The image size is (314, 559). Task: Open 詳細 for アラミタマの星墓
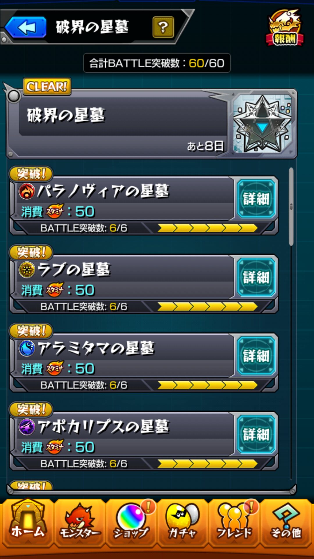256,356
